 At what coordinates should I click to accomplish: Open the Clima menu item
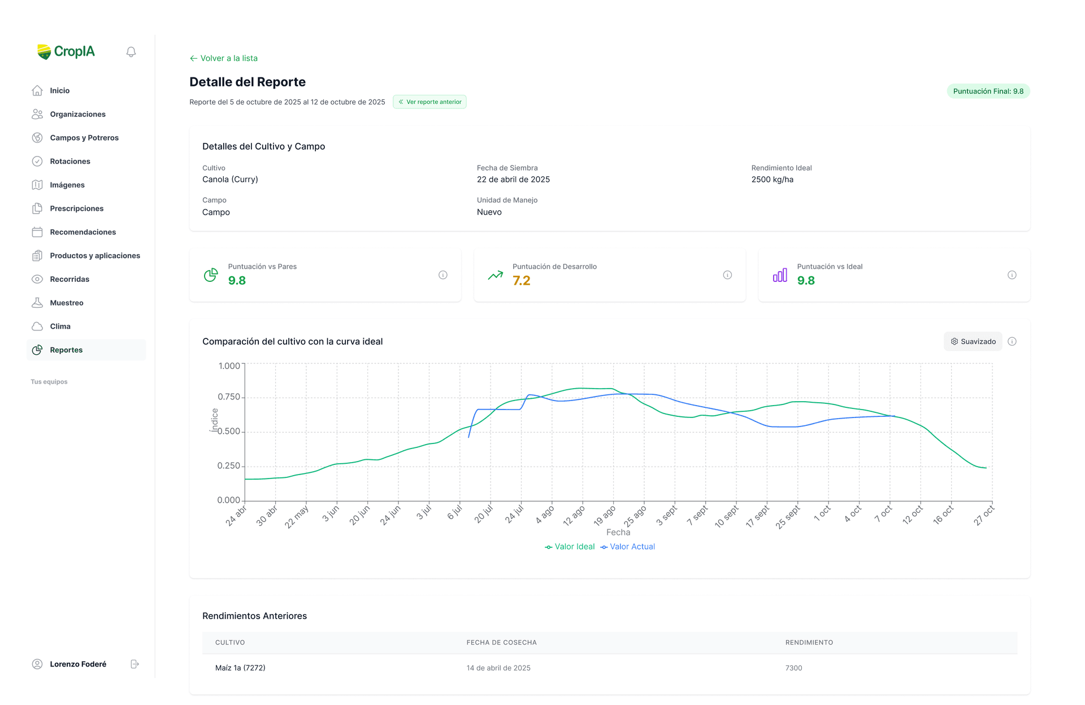click(x=60, y=327)
